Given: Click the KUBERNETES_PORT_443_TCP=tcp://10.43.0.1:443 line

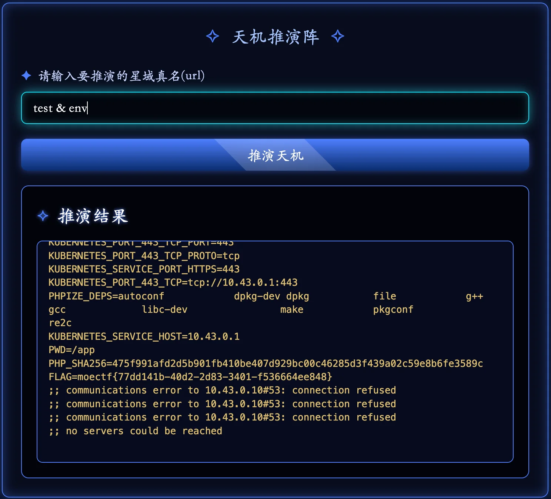Looking at the screenshot, I should [x=173, y=283].
